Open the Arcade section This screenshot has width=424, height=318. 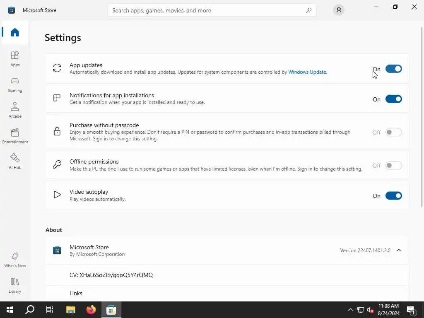pyautogui.click(x=15, y=110)
